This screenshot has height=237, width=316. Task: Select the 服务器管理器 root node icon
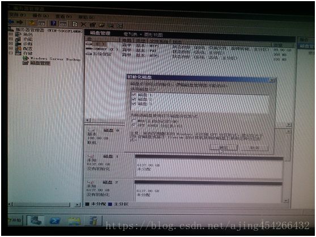pos(11,29)
